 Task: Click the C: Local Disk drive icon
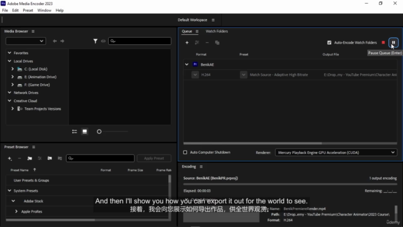20,69
